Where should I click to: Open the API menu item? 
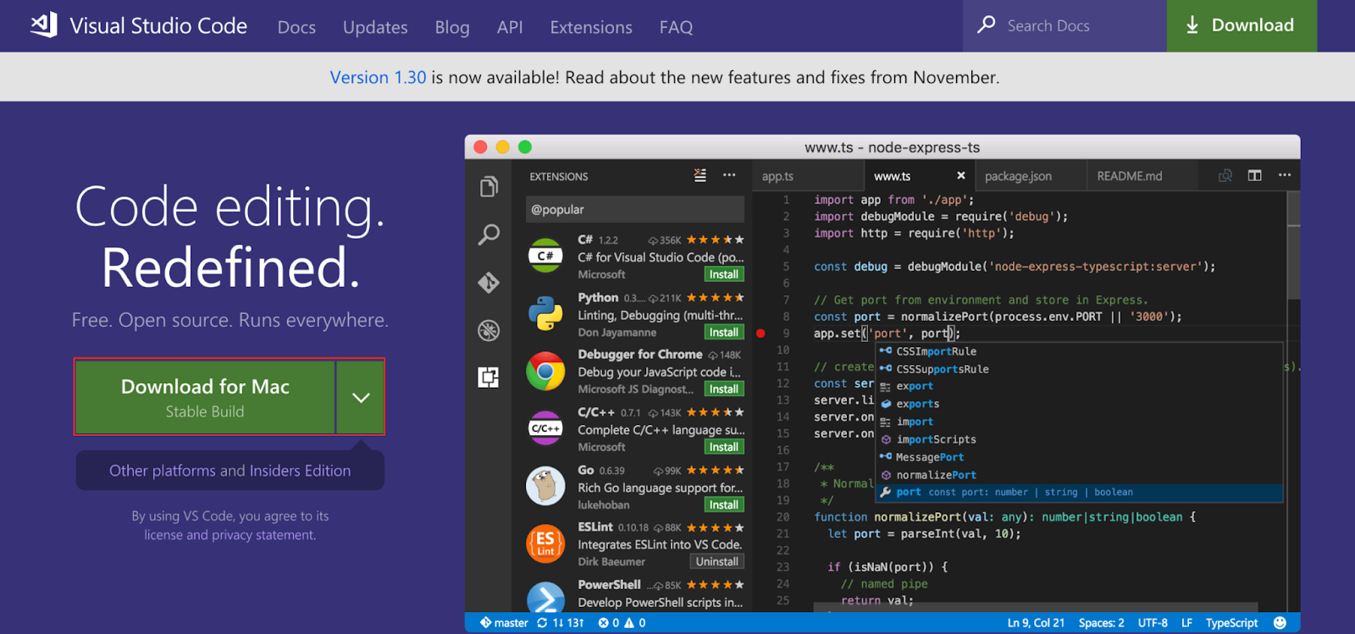(x=510, y=27)
